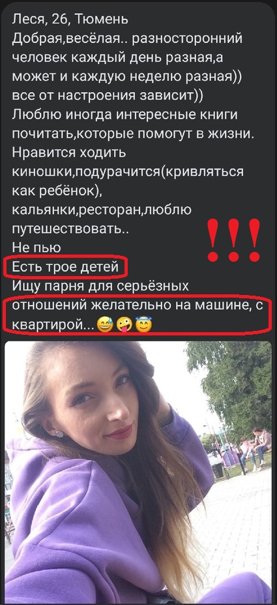277x605 pixels.
Task: Click the "Добрая,весёлая.." description line
Action: tap(127, 39)
